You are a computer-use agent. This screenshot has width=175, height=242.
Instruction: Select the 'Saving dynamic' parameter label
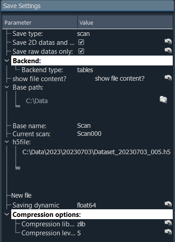pos(36,205)
